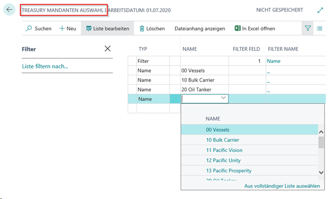
Task: Click the Name link in Filter Name column
Action: click(x=274, y=61)
